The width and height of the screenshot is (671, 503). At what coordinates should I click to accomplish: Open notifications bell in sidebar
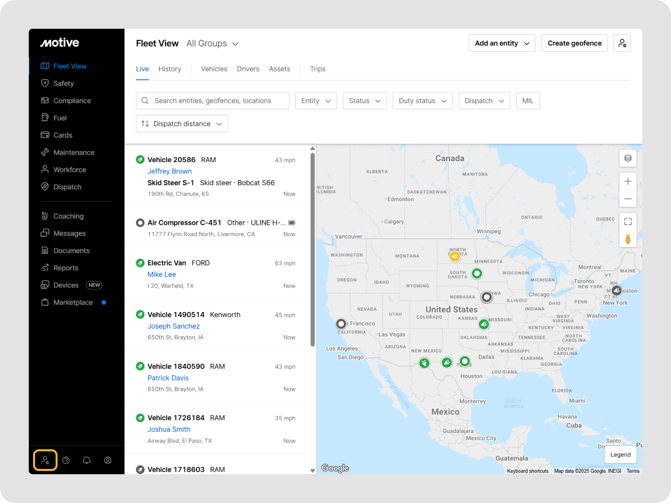pos(87,460)
